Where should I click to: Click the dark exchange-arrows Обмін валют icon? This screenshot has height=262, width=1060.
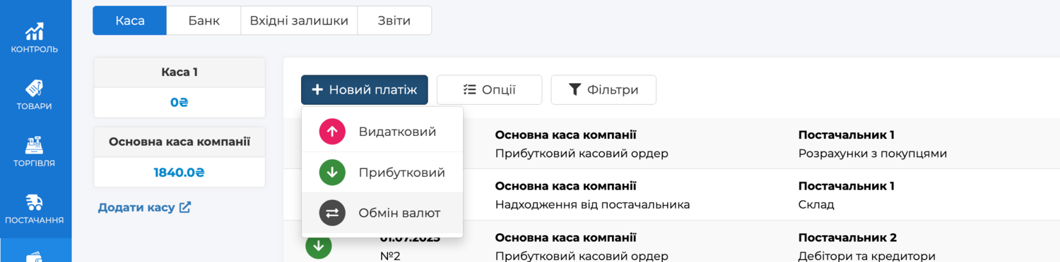coord(332,213)
